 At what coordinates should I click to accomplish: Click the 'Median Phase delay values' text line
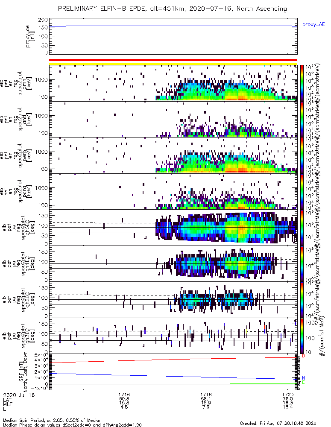[72, 425]
